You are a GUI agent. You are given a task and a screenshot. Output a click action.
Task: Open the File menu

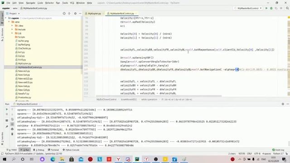pos(8,3)
